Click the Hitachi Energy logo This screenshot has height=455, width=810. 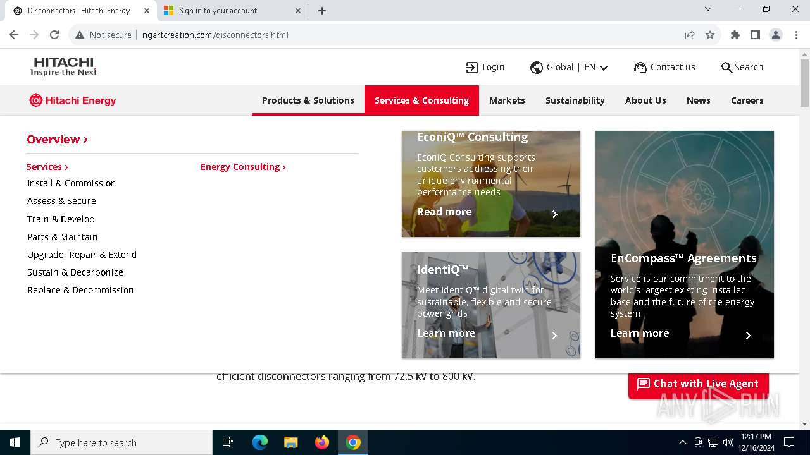pos(73,100)
